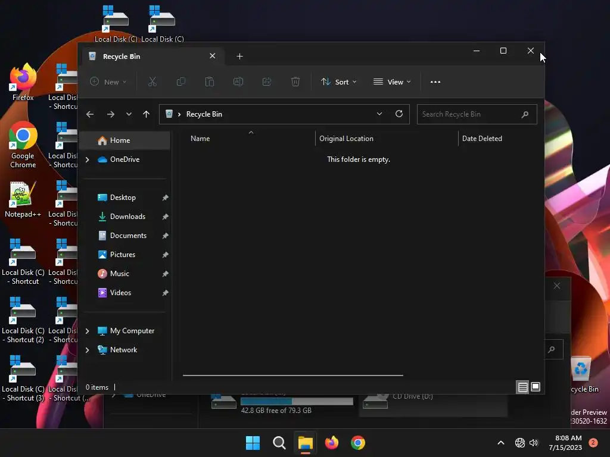Open the See more ellipsis menu
The image size is (610, 457).
[435, 82]
